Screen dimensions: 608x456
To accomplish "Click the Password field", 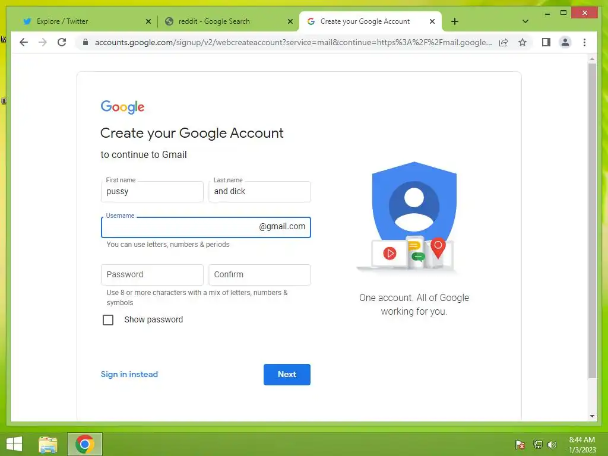I will pyautogui.click(x=152, y=274).
